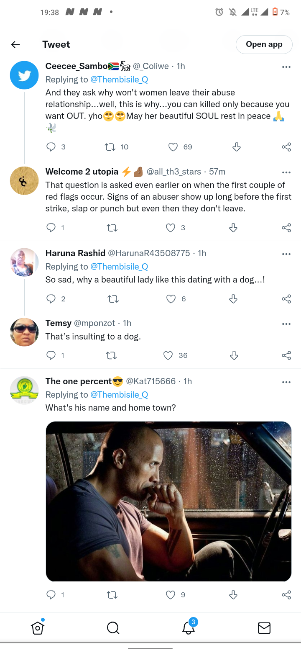Go back using the arrow icon
This screenshot has width=301, height=653.
(15, 44)
